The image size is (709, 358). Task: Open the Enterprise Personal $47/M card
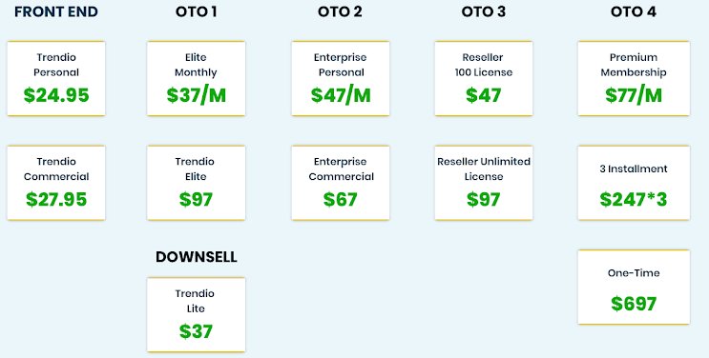[x=341, y=79]
